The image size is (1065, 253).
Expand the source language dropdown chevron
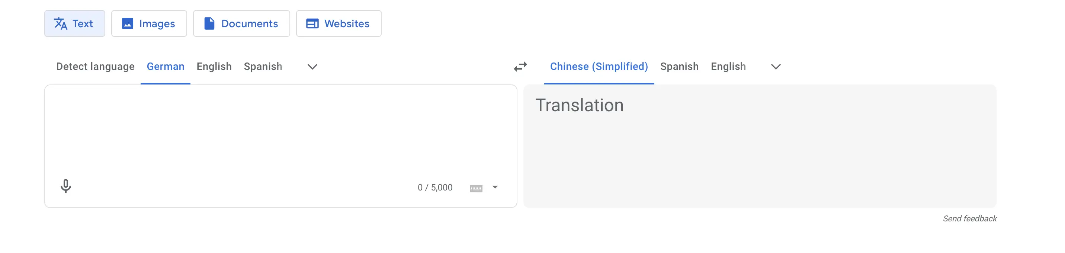[312, 67]
